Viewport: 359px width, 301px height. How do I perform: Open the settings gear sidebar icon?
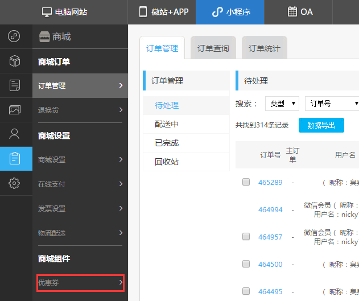click(14, 183)
